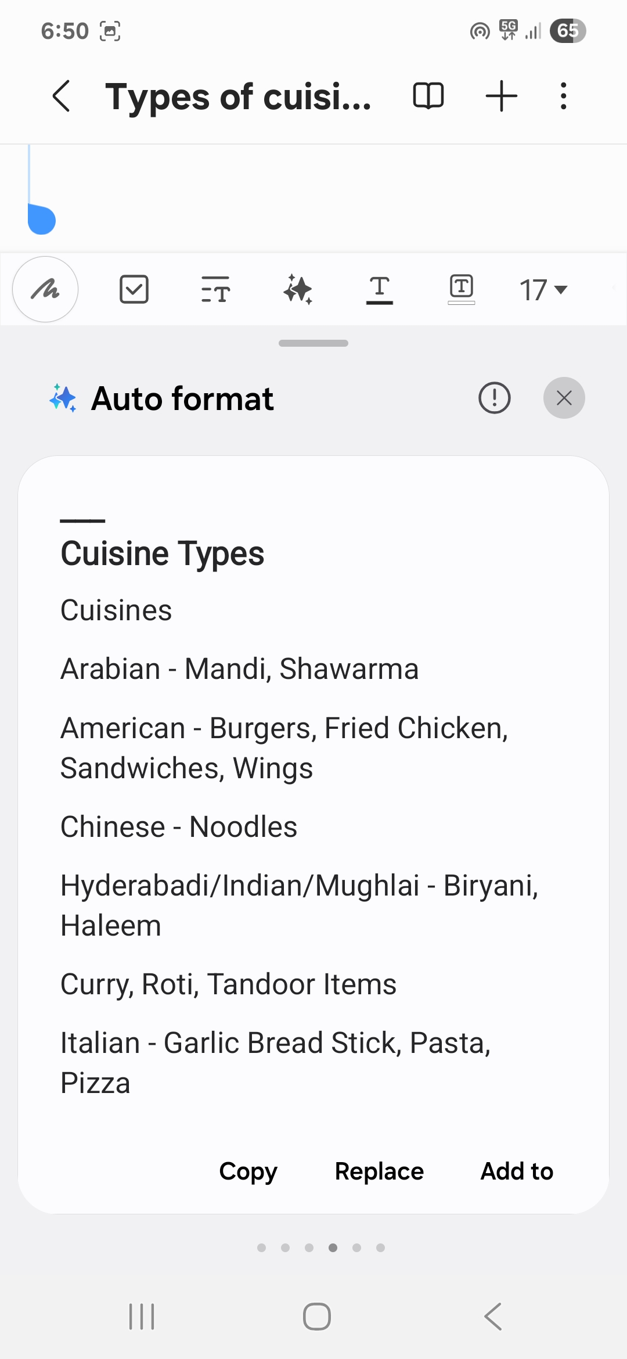Open the text style options
The height and width of the screenshot is (1359, 627).
tap(216, 289)
